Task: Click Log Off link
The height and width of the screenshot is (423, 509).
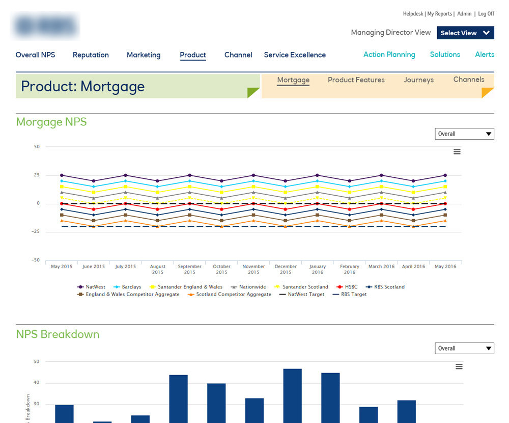Action: coord(486,14)
